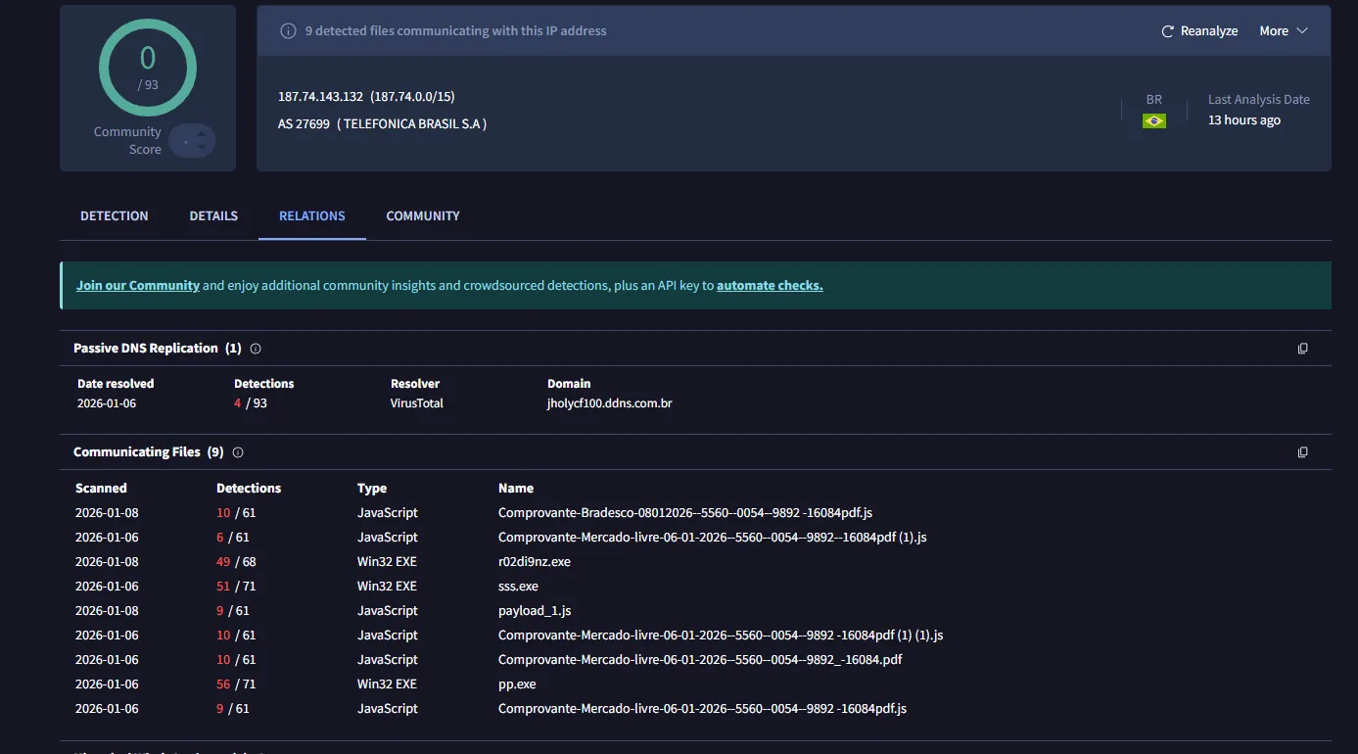Open domain jholycf100.ddns.com.br
The image size is (1358, 754).
[x=610, y=403]
